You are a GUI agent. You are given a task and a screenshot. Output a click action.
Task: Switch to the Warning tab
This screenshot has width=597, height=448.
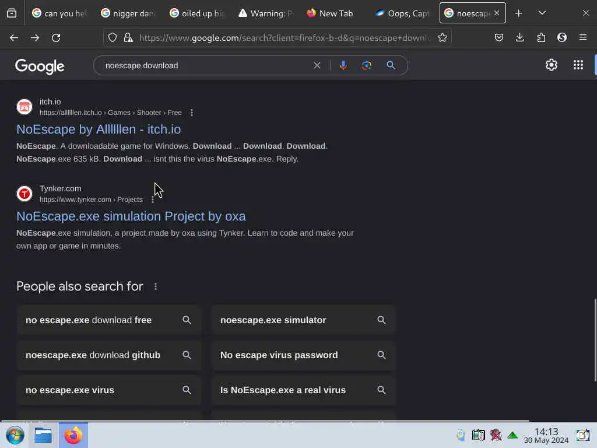click(266, 13)
